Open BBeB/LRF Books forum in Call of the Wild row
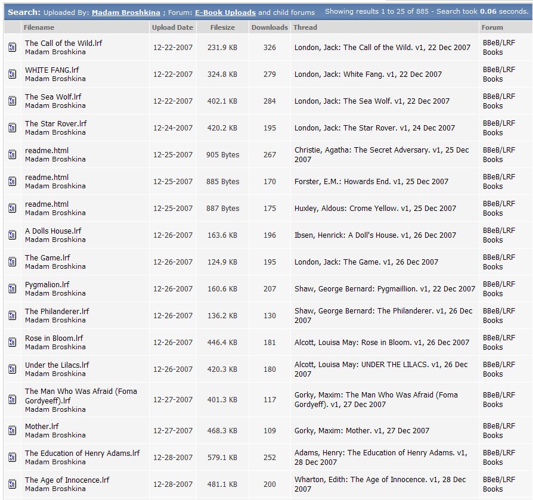533x500 pixels. [499, 48]
